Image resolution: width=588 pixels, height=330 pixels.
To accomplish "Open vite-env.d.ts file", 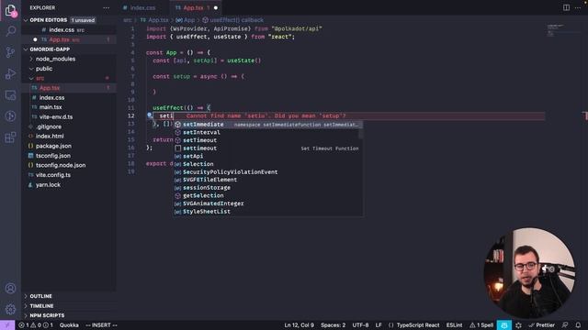I will point(56,117).
